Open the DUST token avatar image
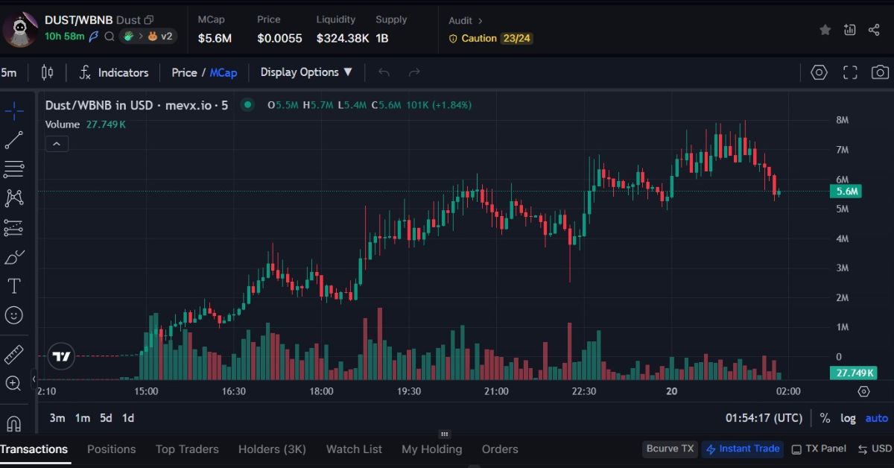This screenshot has height=468, width=894. (x=20, y=29)
